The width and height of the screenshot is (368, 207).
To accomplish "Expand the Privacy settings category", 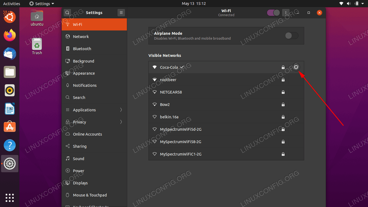I will click(x=94, y=122).
